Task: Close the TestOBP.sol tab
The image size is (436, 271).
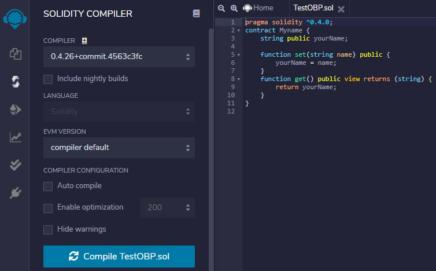Action: pos(341,9)
